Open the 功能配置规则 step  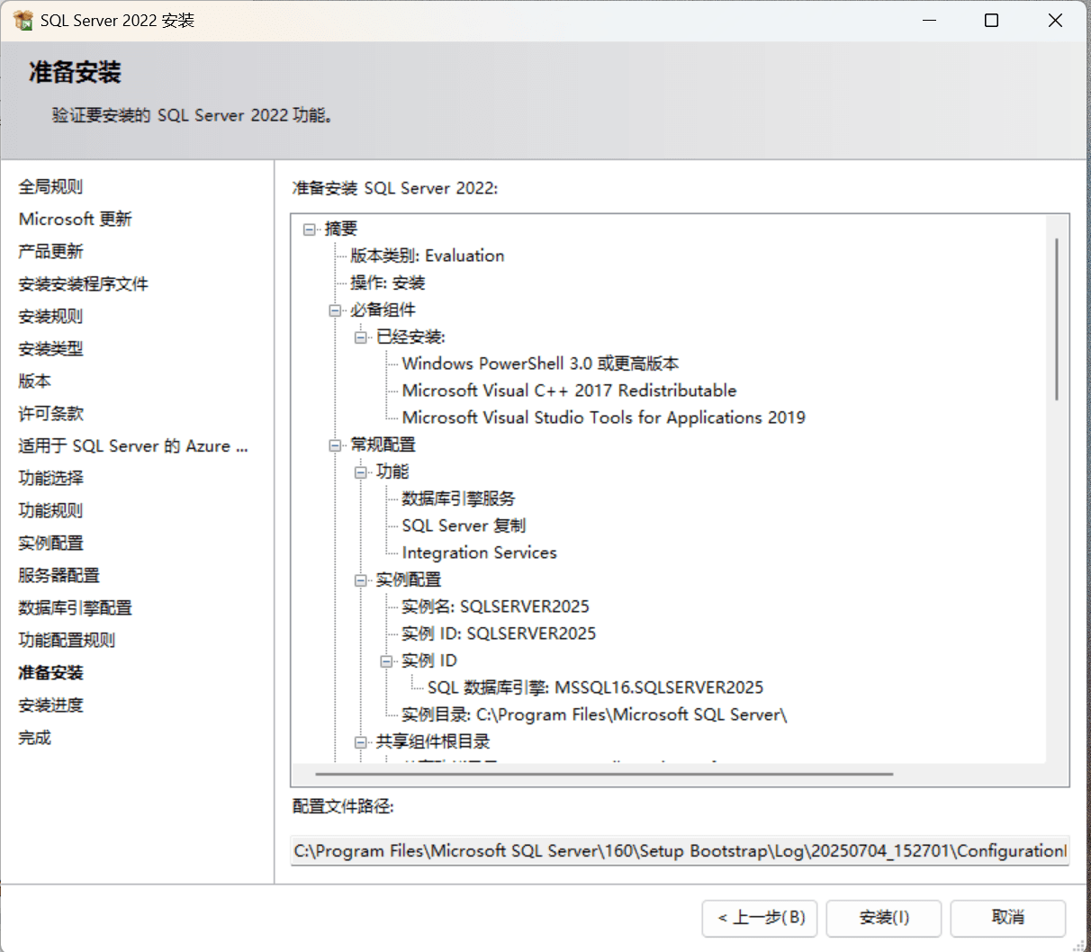[x=67, y=640]
